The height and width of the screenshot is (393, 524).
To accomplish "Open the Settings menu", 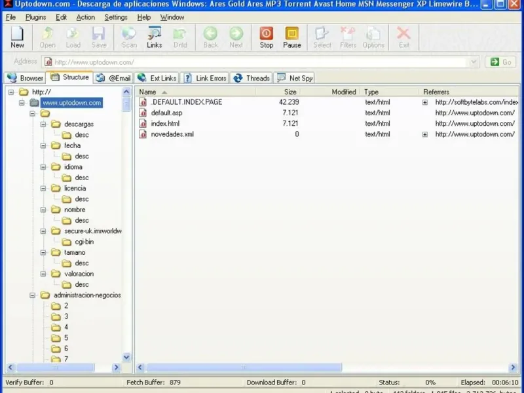I will click(116, 18).
